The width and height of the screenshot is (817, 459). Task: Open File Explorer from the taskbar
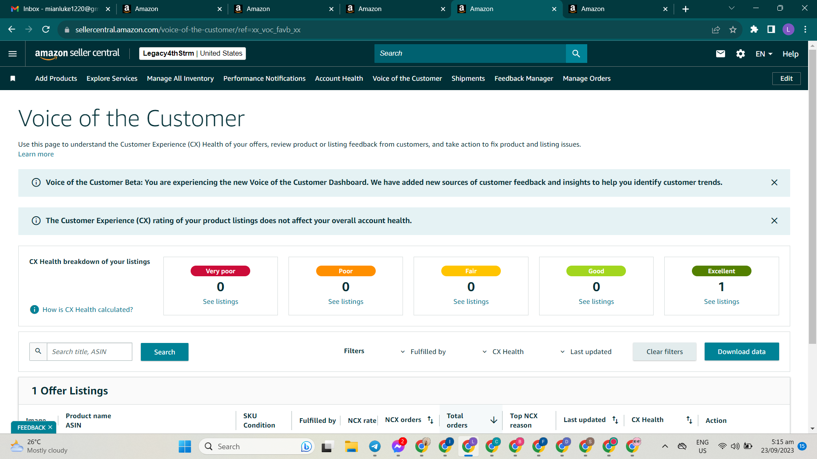pyautogui.click(x=351, y=446)
